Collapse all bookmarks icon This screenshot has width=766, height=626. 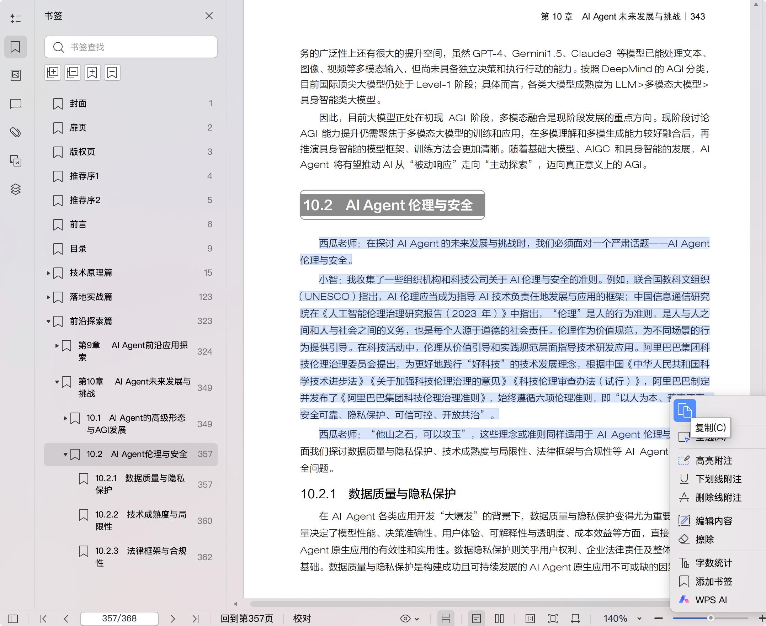73,73
